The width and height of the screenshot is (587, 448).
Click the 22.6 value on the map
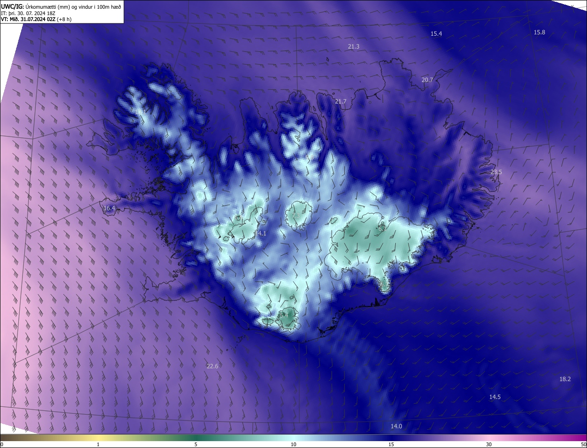pos(212,366)
